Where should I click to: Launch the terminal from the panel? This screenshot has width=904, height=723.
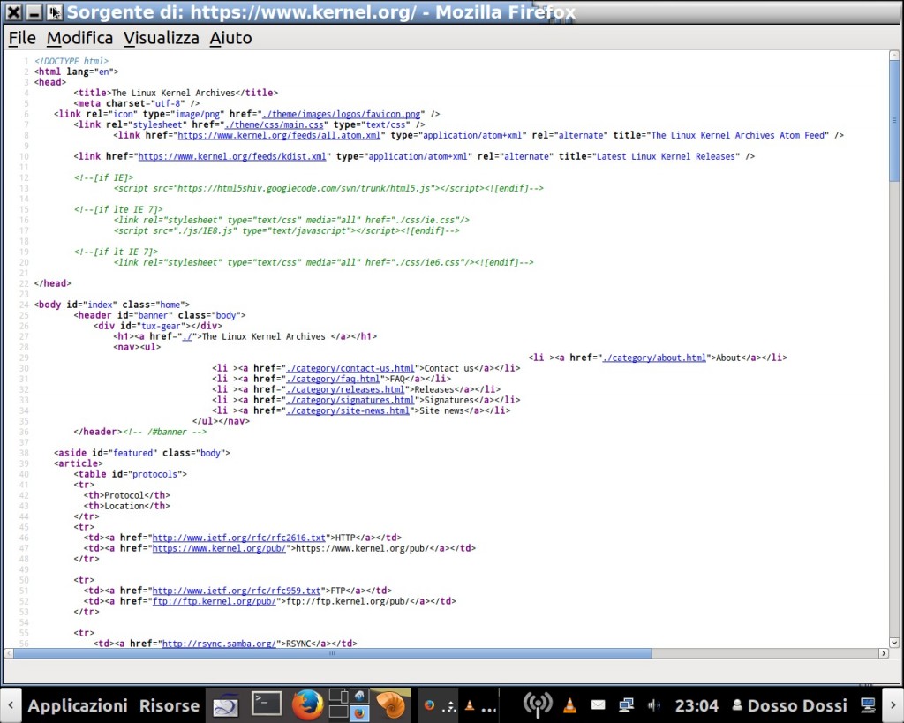click(267, 704)
